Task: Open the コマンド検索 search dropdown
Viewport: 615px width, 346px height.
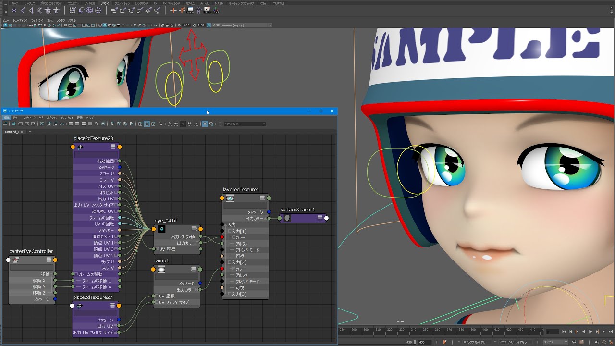Action: point(264,124)
